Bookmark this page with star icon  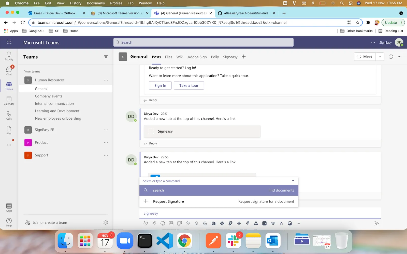tap(358, 22)
